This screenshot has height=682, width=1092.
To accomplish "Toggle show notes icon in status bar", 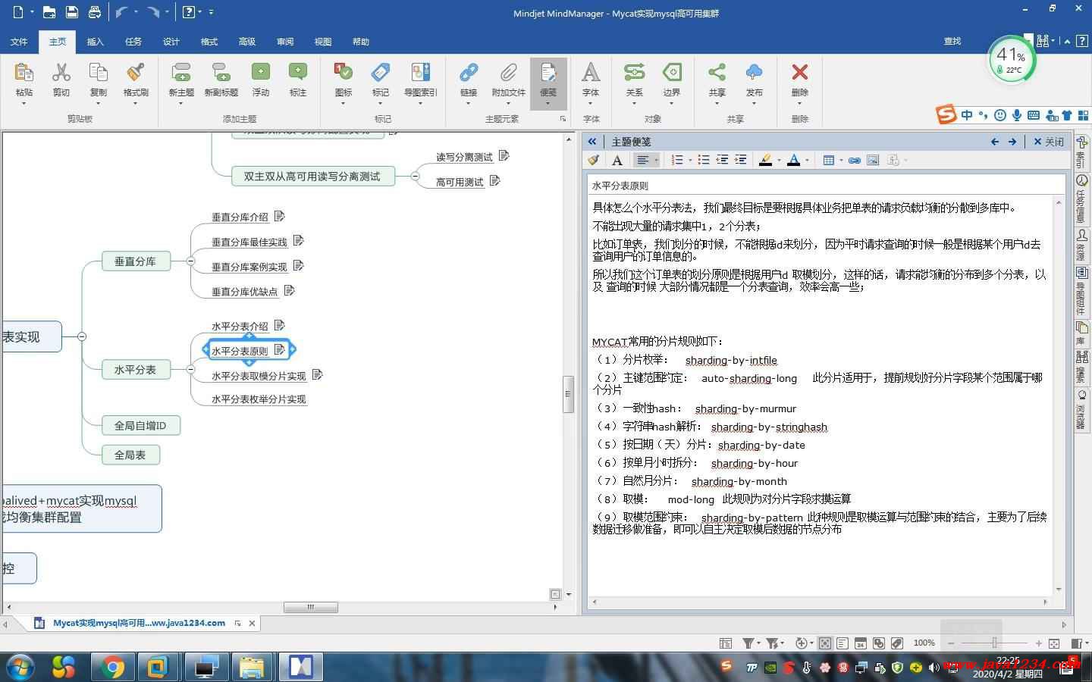I will pos(843,643).
